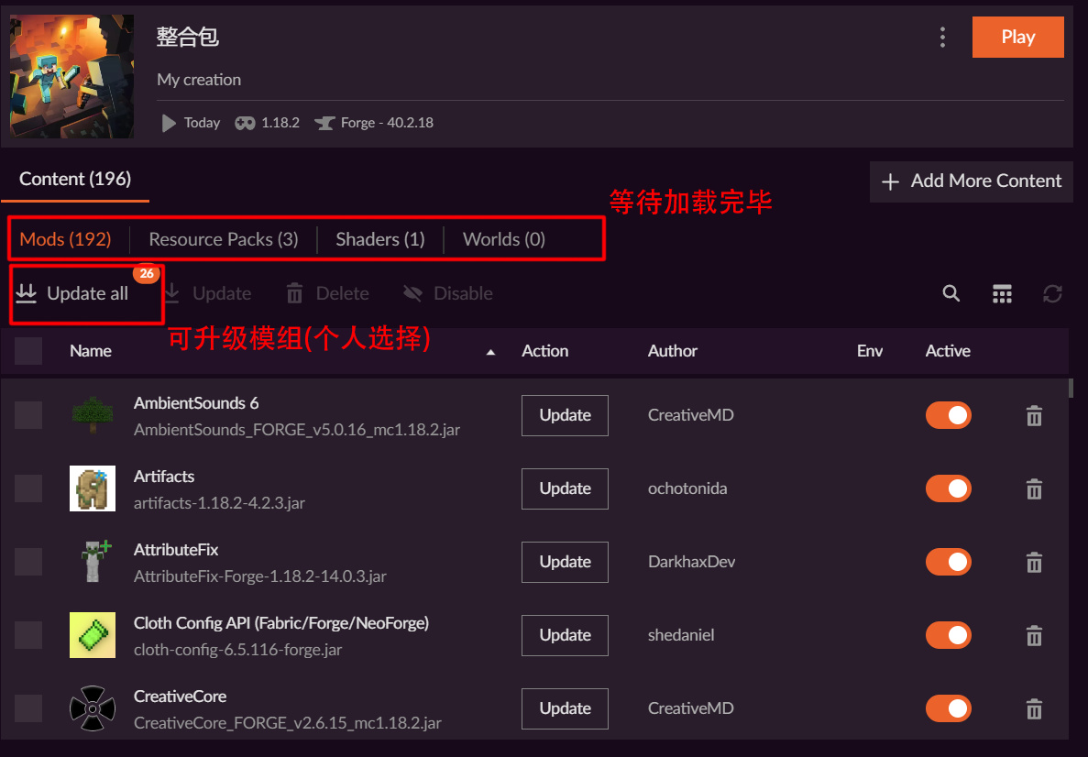The width and height of the screenshot is (1088, 757).
Task: Click the gamepad icon beside 1.18.2
Action: (x=244, y=123)
